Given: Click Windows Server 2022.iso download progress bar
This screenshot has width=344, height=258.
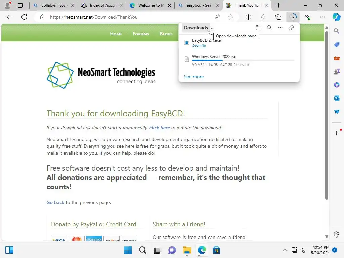Looking at the screenshot, I should (243, 60).
